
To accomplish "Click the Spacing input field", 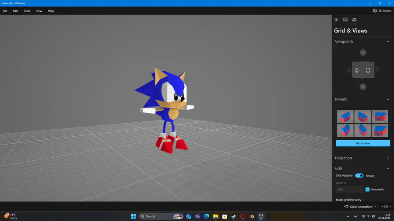I will tap(349, 190).
